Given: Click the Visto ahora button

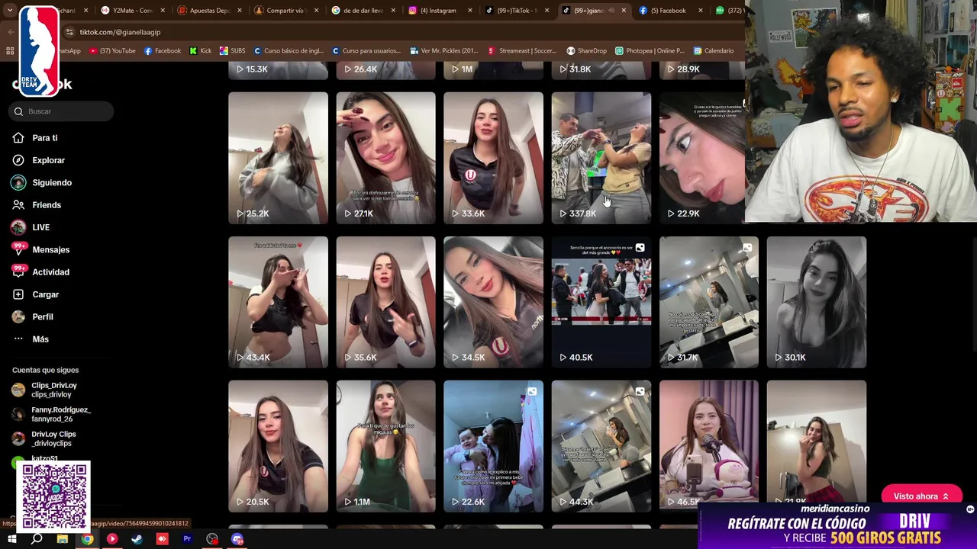Looking at the screenshot, I should click(x=921, y=496).
